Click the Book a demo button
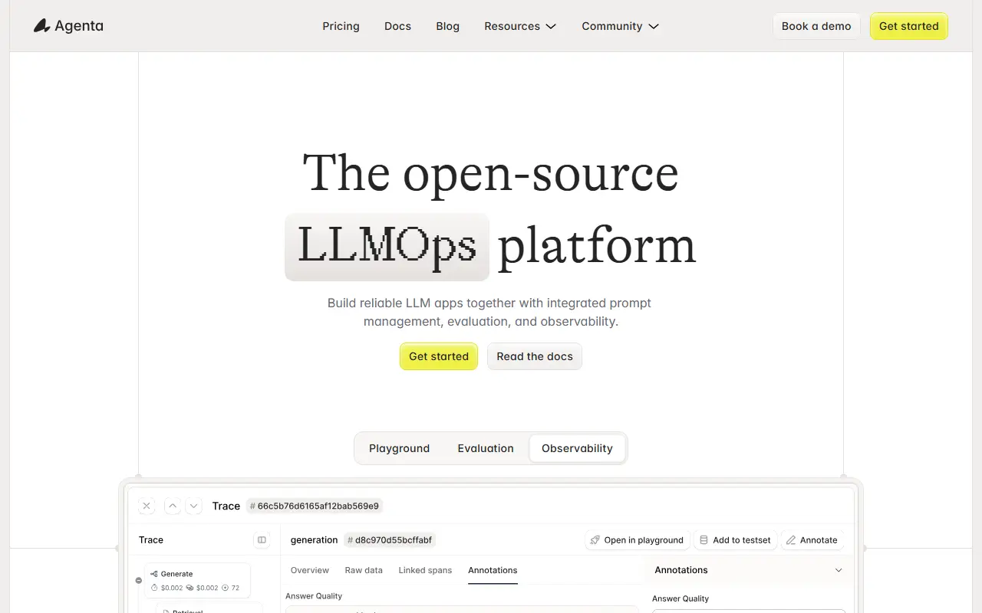Image resolution: width=982 pixels, height=613 pixels. pos(816,26)
